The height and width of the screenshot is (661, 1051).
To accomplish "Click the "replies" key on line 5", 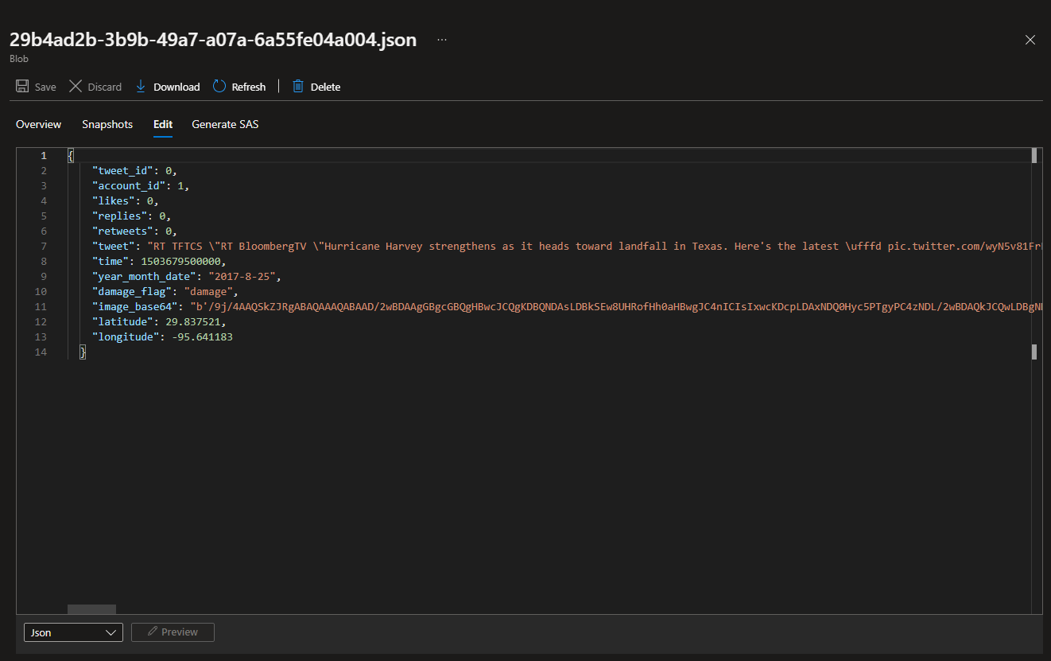I will click(120, 216).
